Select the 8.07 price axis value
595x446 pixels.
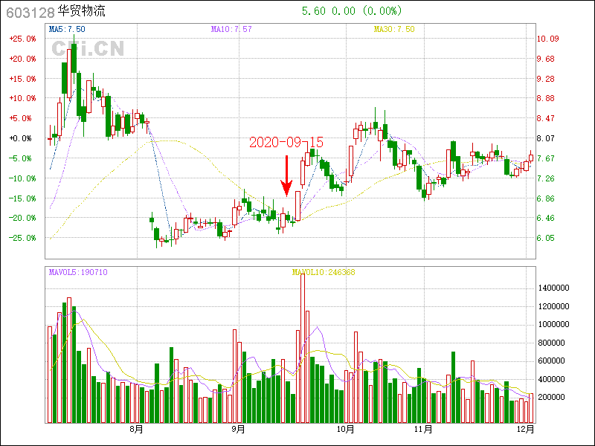(x=546, y=138)
